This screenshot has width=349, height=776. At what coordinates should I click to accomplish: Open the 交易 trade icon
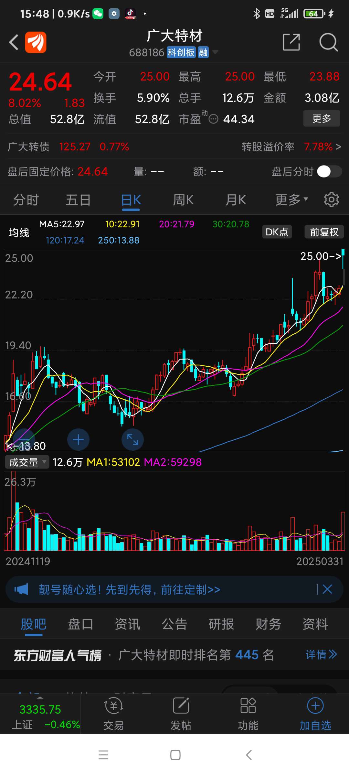(x=114, y=714)
